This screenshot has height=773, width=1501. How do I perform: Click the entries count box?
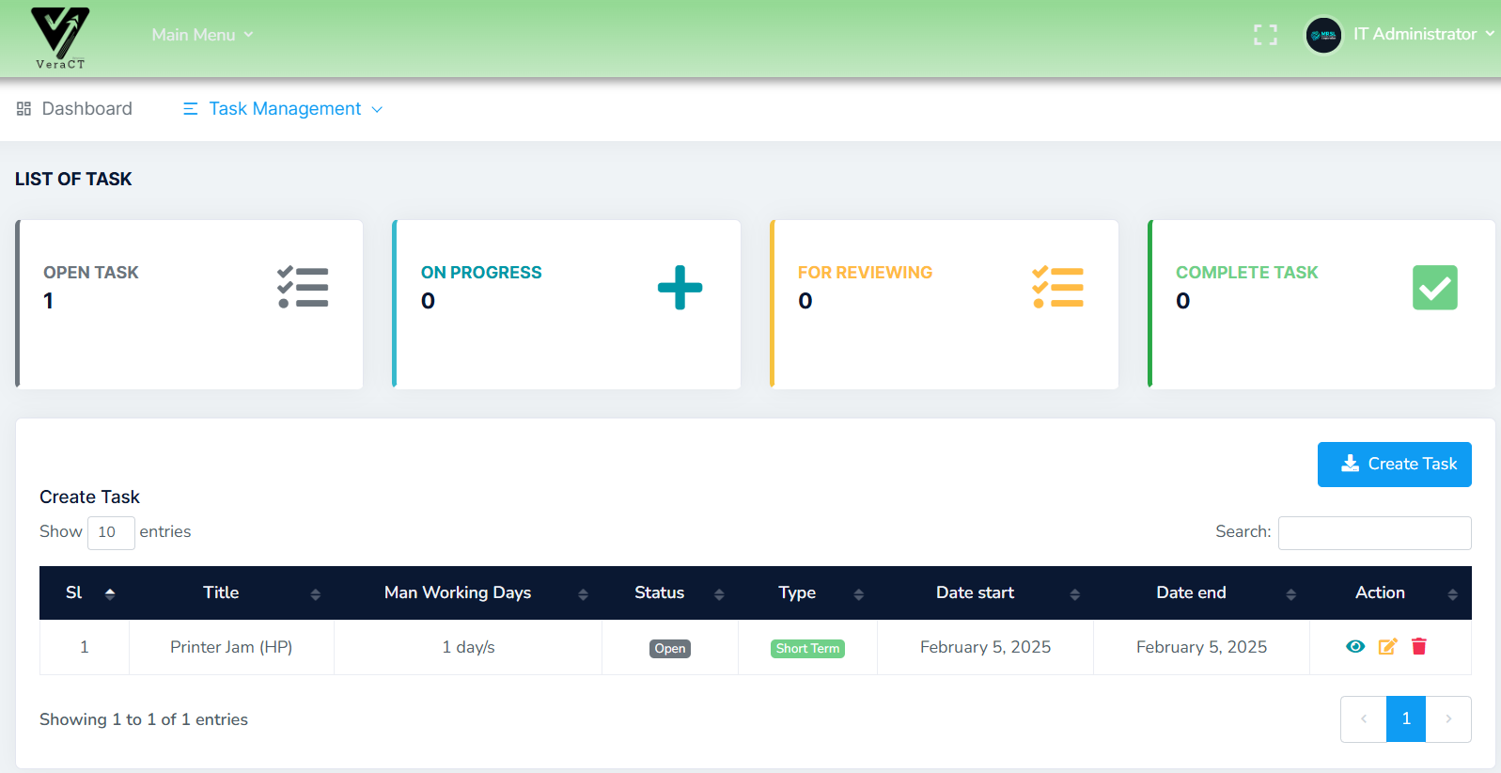110,532
